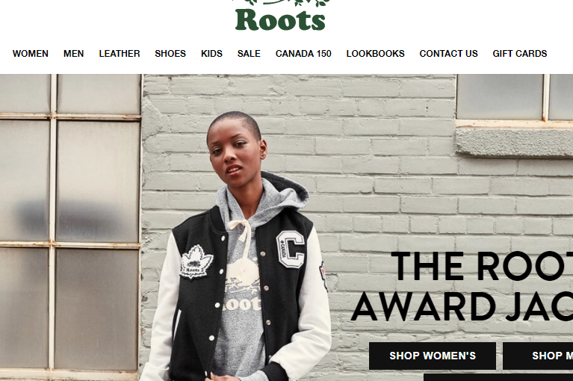
Task: Open the MEN menu
Action: [x=73, y=54]
